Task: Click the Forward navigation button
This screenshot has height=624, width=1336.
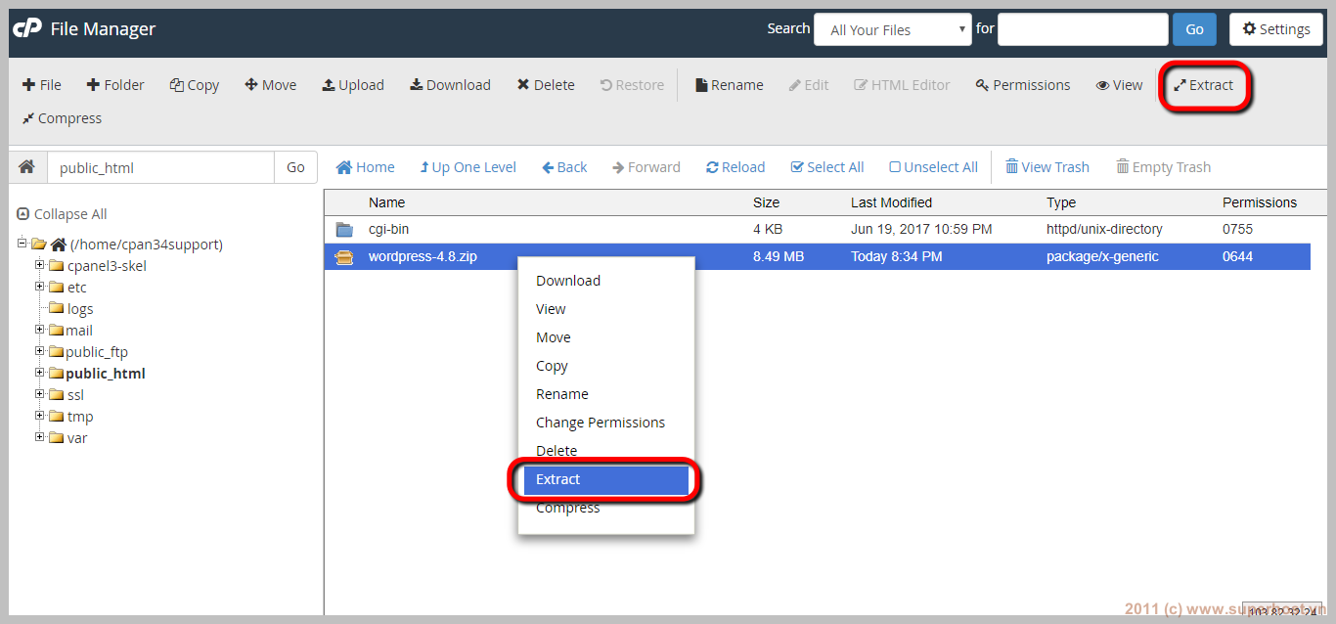Action: click(x=646, y=167)
